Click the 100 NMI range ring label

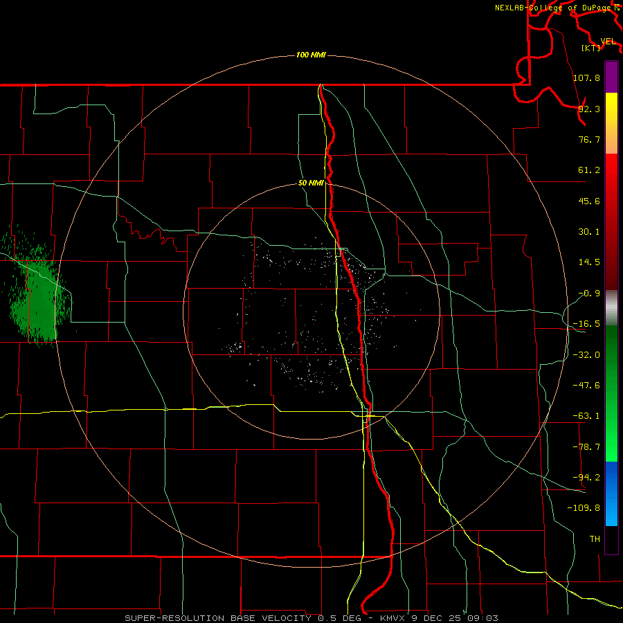click(311, 55)
